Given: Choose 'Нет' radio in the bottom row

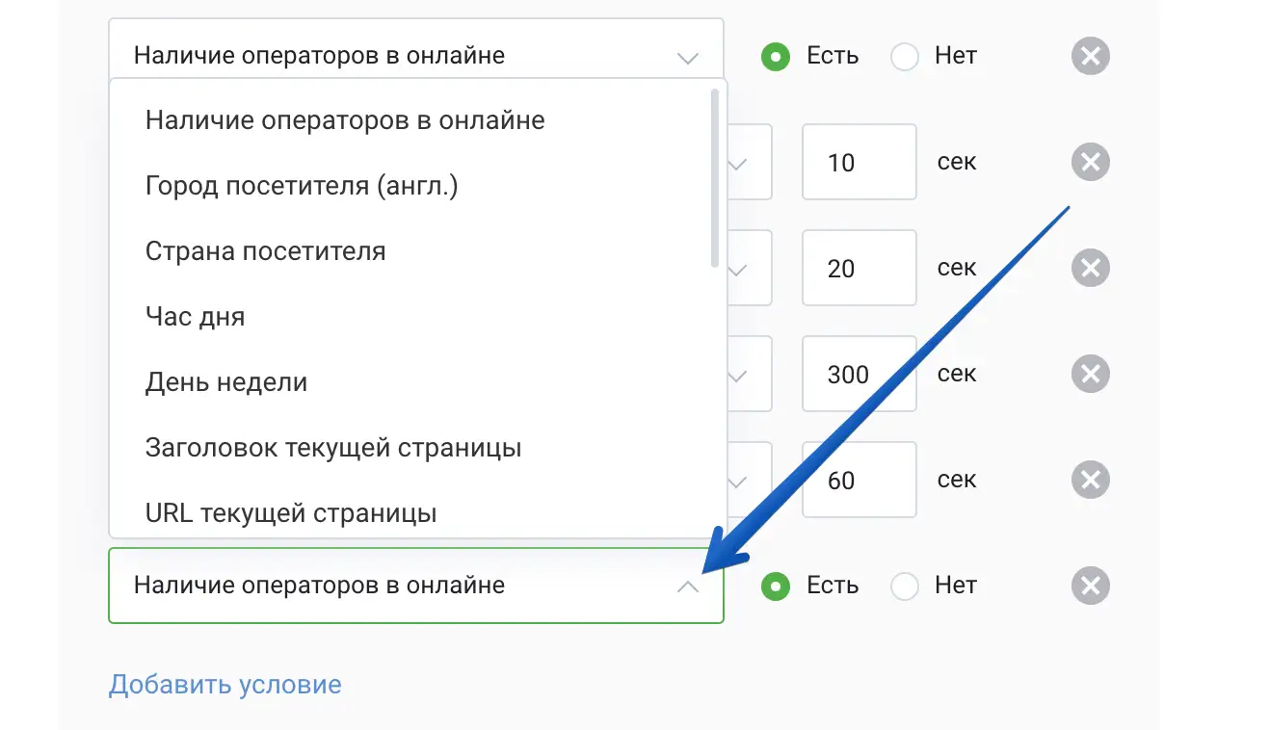Looking at the screenshot, I should tap(904, 586).
